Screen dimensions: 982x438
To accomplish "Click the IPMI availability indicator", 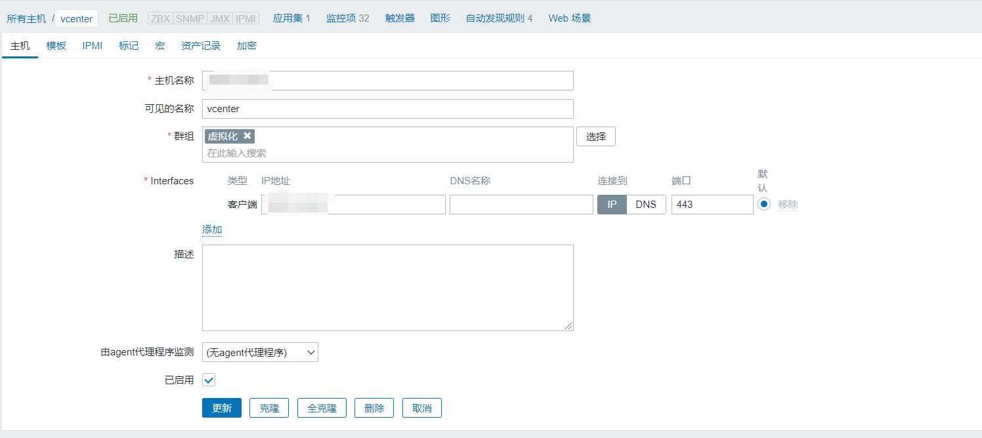I will [x=245, y=18].
